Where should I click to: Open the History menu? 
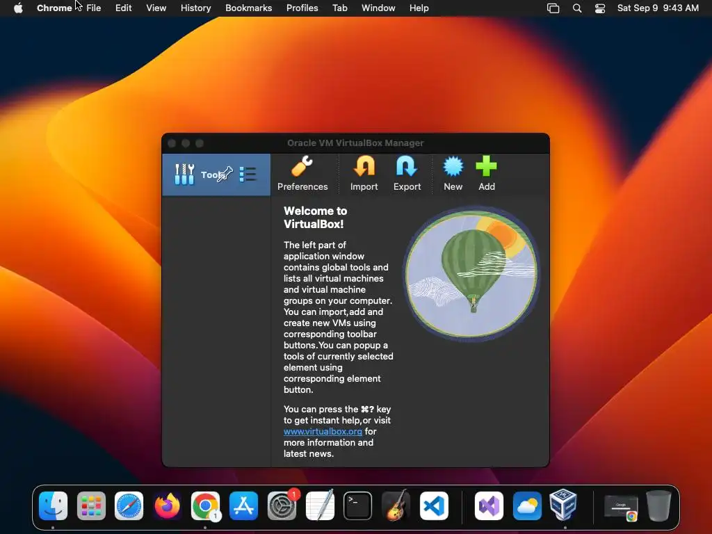pyautogui.click(x=195, y=8)
